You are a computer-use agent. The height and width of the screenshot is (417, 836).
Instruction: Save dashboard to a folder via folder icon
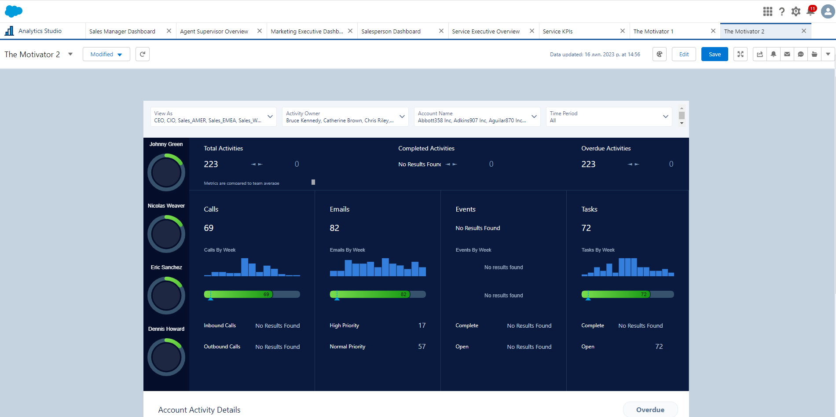coord(814,54)
